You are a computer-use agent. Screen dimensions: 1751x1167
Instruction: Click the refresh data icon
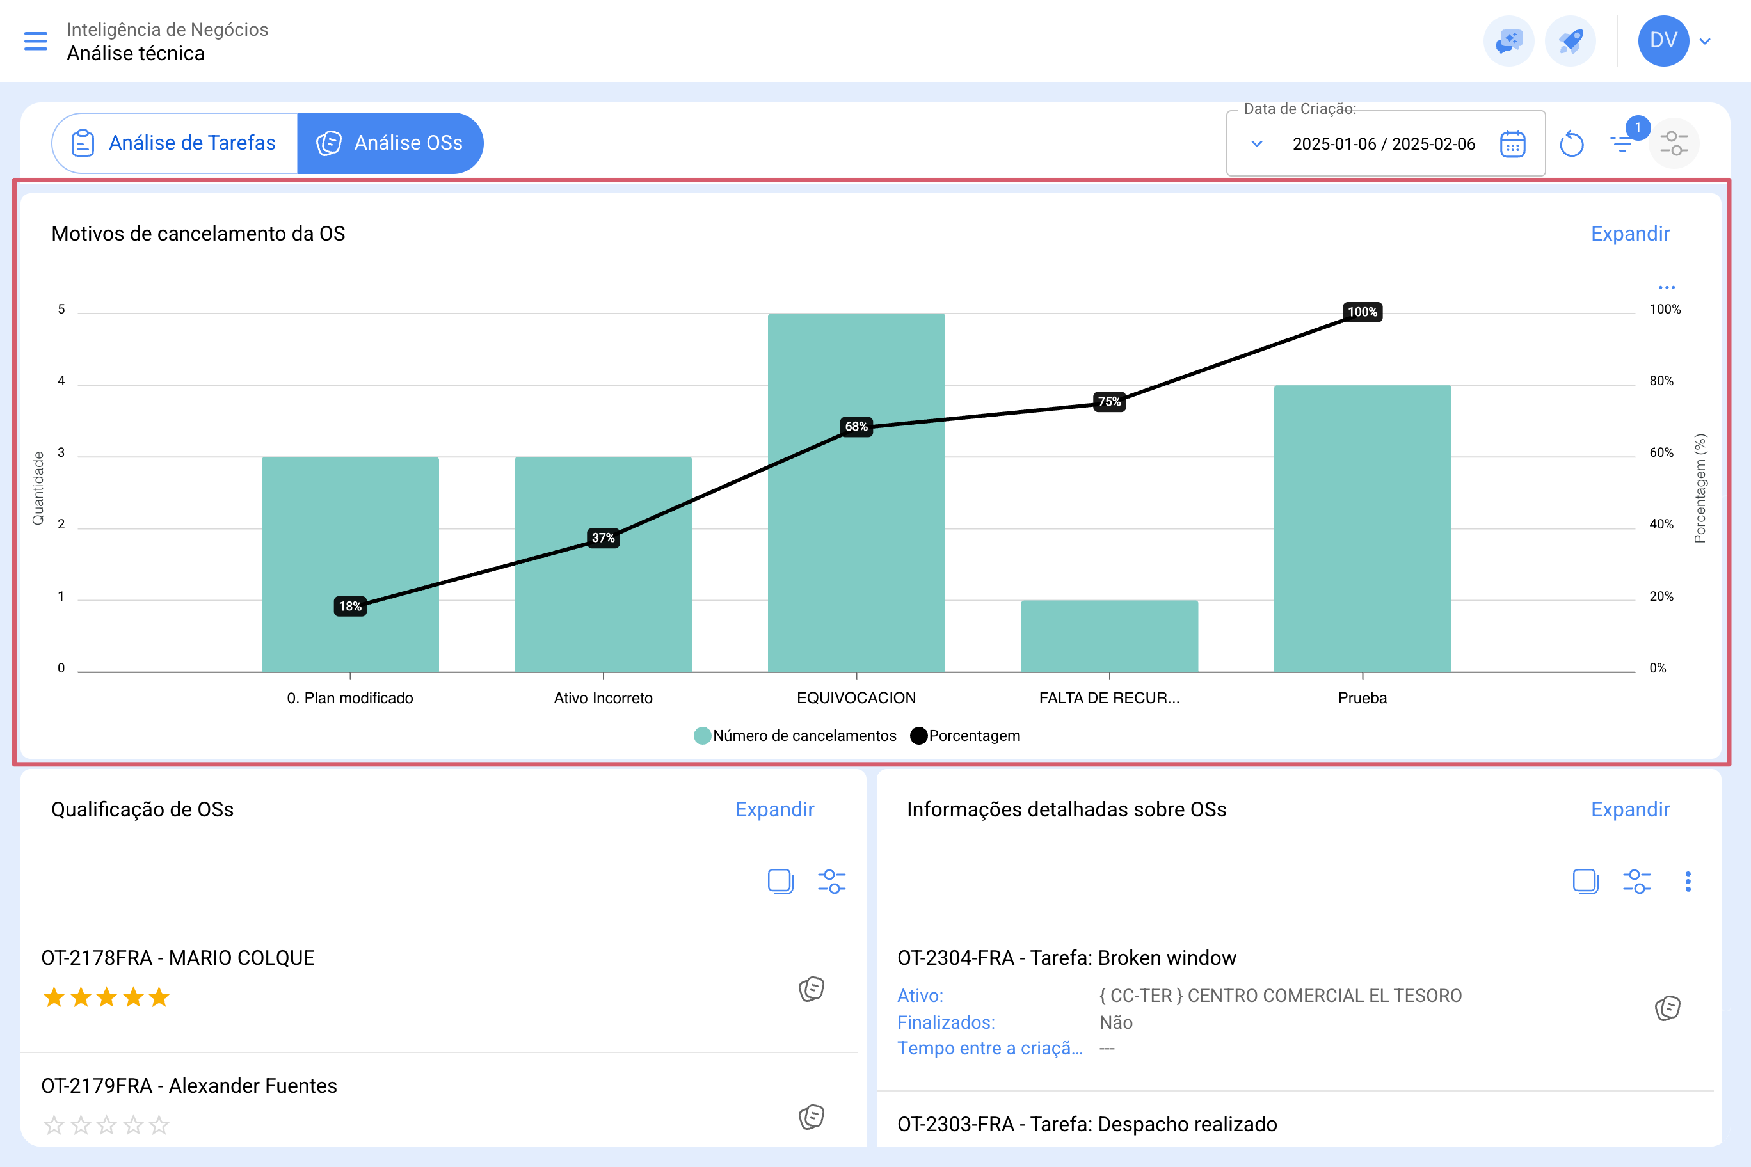(x=1572, y=144)
